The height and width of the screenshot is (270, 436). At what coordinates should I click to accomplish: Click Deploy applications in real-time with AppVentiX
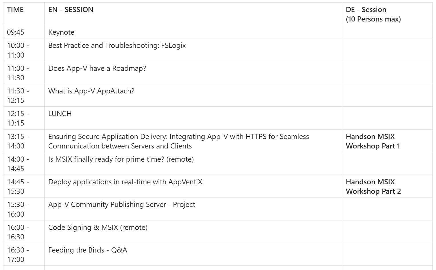[x=125, y=182]
